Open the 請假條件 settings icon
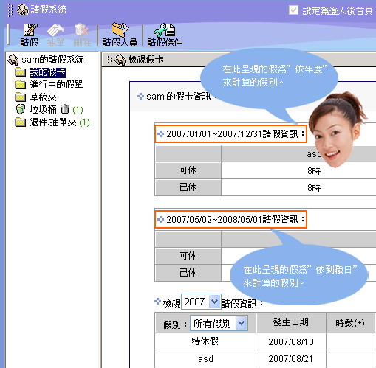 164,30
